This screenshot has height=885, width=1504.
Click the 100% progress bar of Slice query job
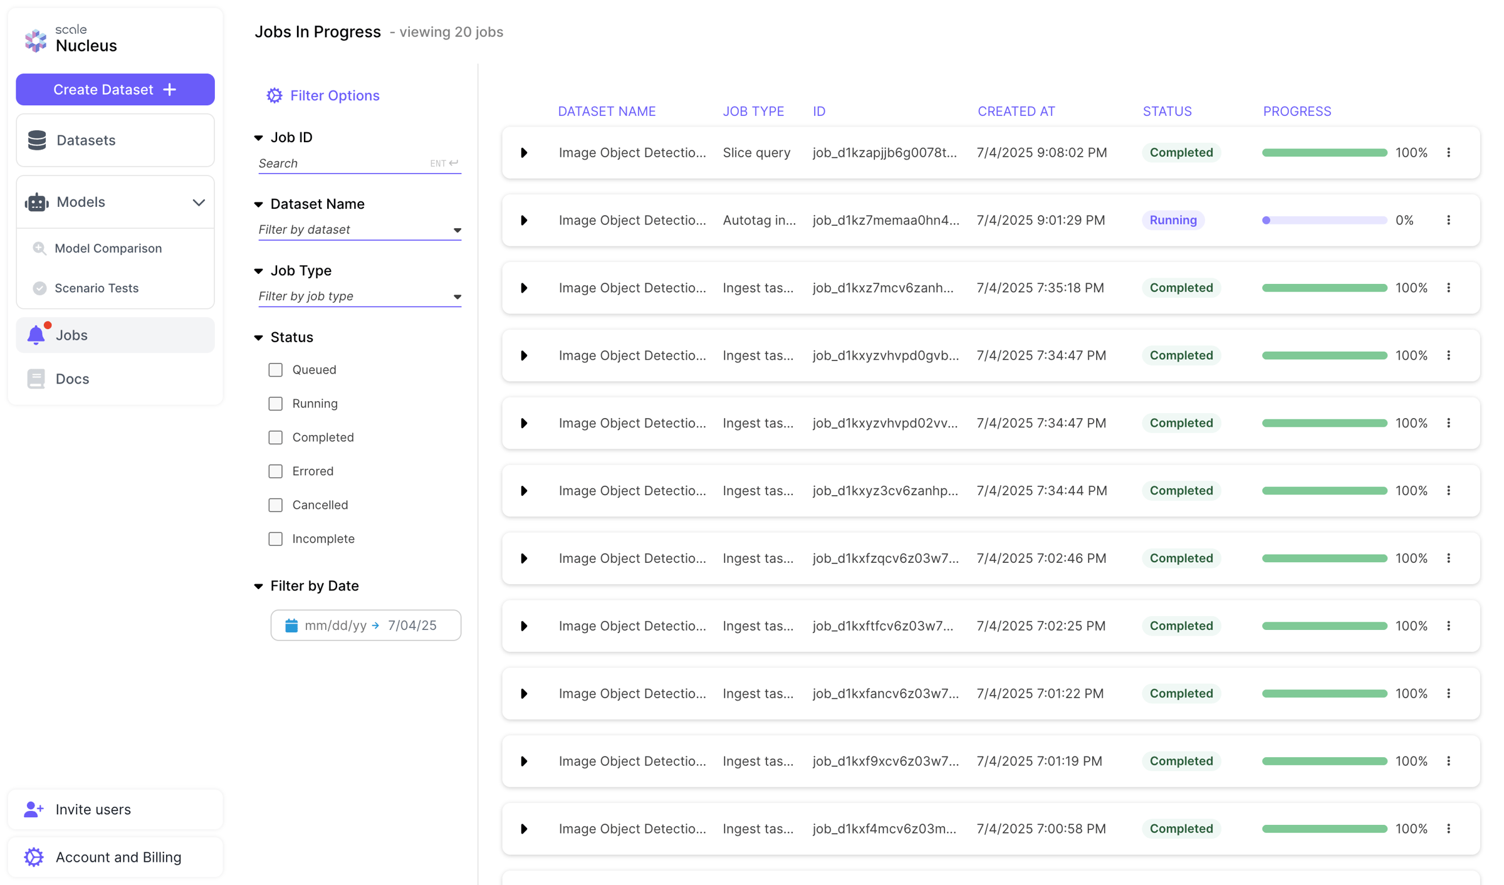click(x=1324, y=152)
